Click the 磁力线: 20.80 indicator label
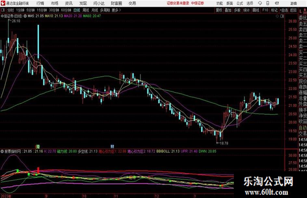Viewport: 307px width, 198px height. click(x=67, y=151)
